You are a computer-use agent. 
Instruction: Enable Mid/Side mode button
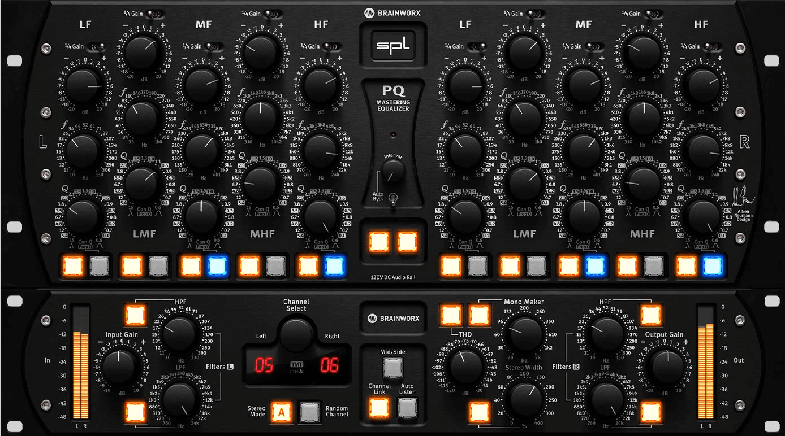click(x=392, y=368)
